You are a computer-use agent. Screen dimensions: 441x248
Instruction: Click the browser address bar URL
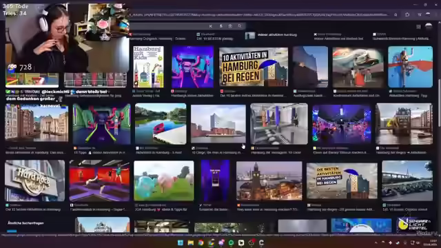pyautogui.click(x=259, y=14)
